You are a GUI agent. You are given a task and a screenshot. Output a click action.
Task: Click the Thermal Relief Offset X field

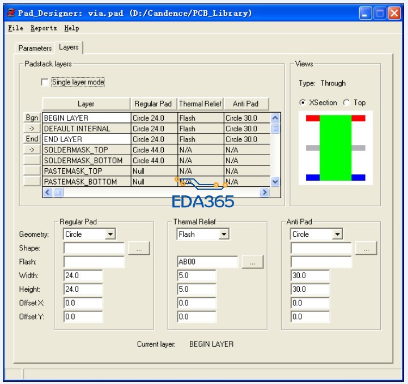point(197,303)
